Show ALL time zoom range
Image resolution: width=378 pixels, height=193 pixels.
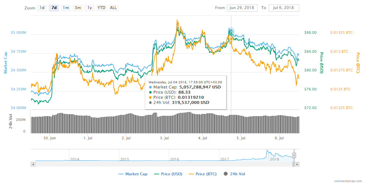click(113, 8)
